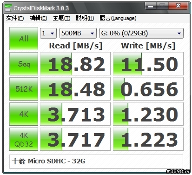Minimize the CrystalDiskMark window

tap(151, 6)
